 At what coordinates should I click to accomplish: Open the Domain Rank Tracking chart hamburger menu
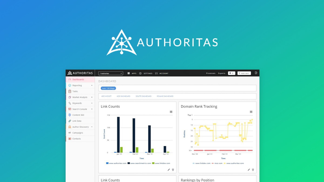click(x=251, y=112)
